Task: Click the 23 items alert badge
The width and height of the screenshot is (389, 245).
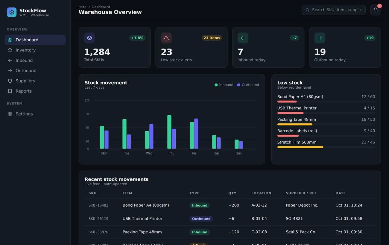Action: click(212, 38)
